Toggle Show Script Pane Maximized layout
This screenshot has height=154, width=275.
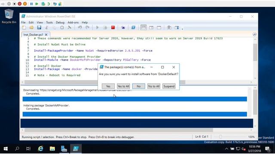(x=159, y=27)
